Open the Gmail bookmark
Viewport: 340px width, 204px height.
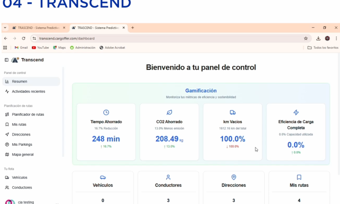click(21, 48)
